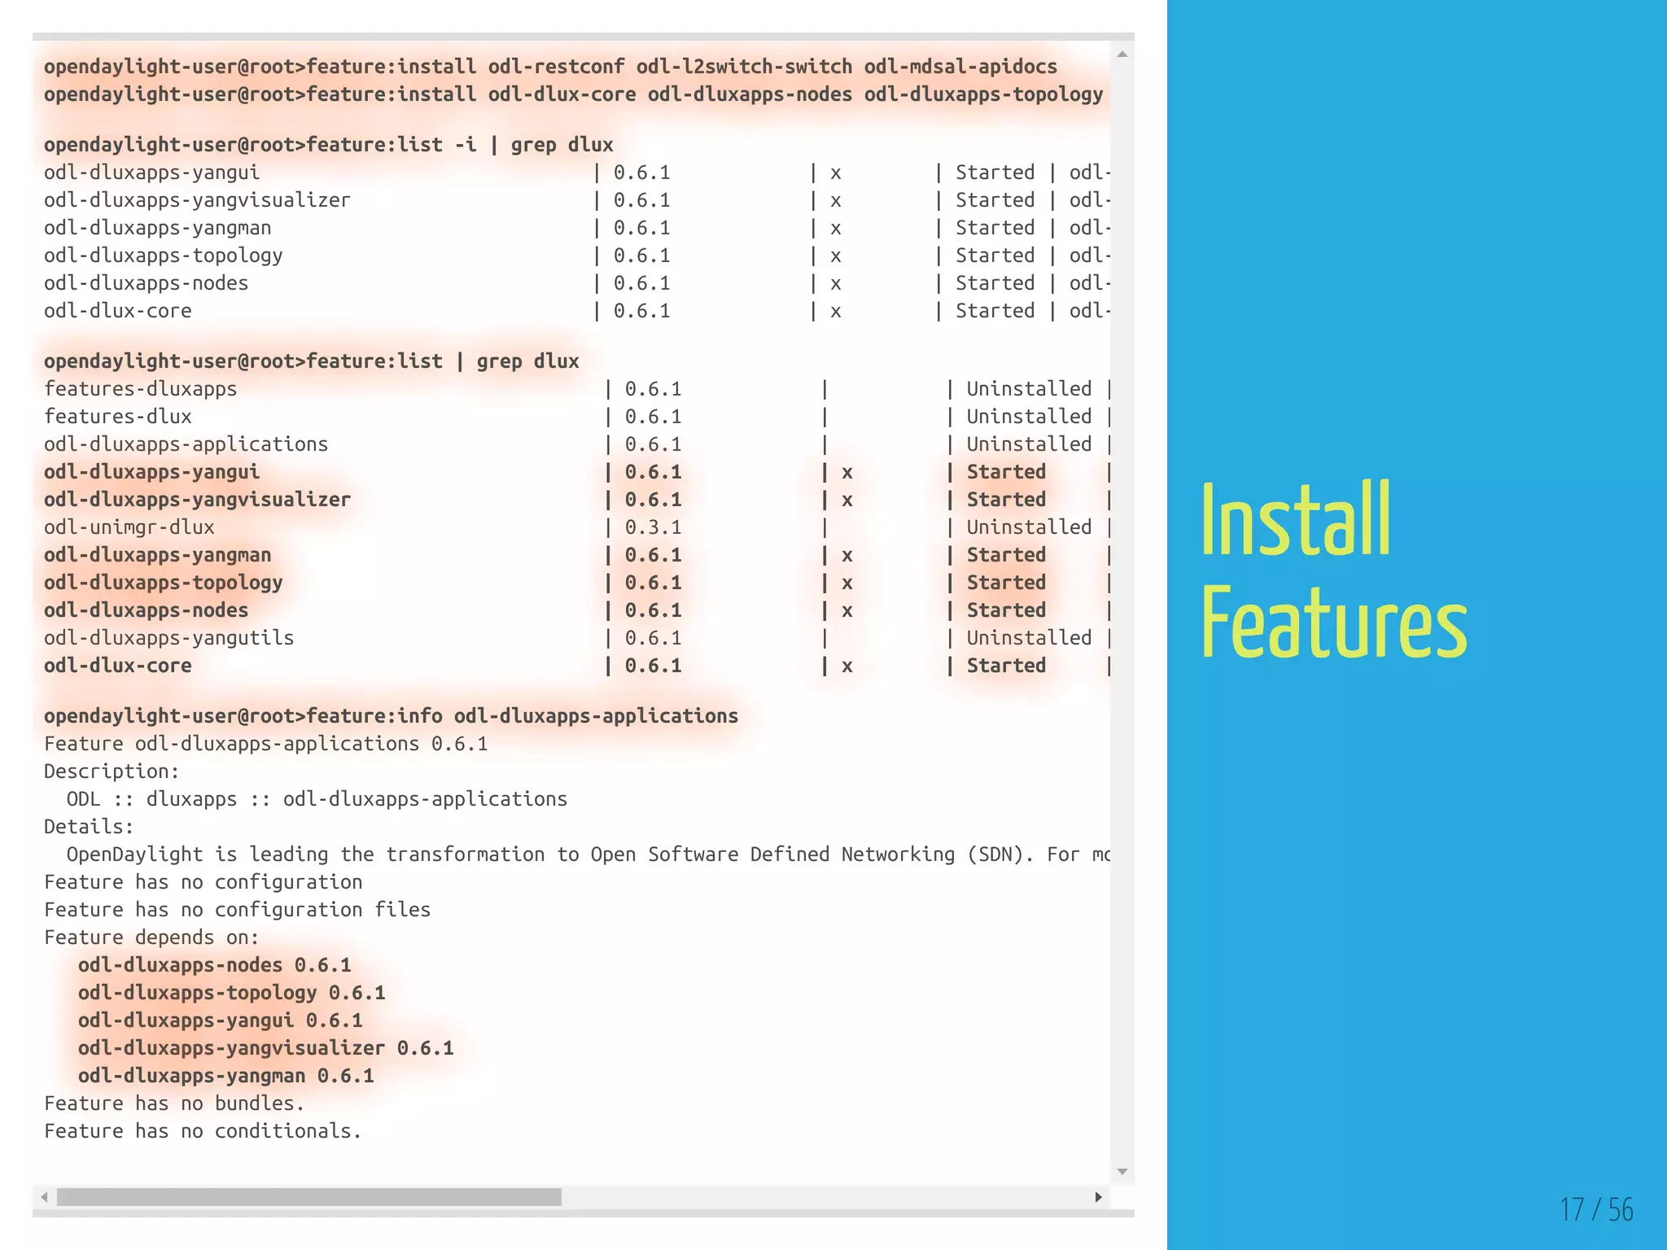Click 'Feature depends on:' line
The image size is (1667, 1250).
(151, 937)
